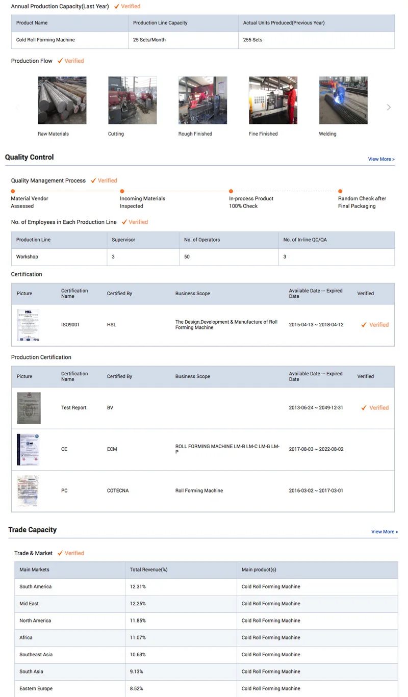Screen dimensions: 408x697
Task: Open the Fine Finished production photo
Action: [x=273, y=100]
